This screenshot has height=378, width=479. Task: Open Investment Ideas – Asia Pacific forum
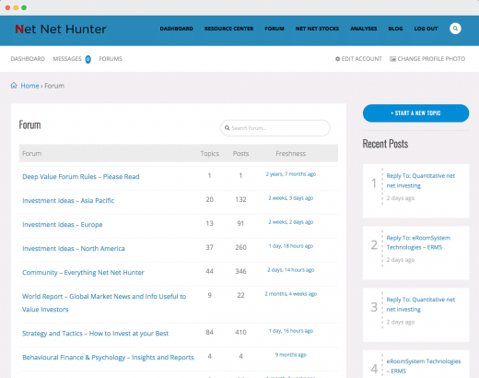tap(68, 201)
